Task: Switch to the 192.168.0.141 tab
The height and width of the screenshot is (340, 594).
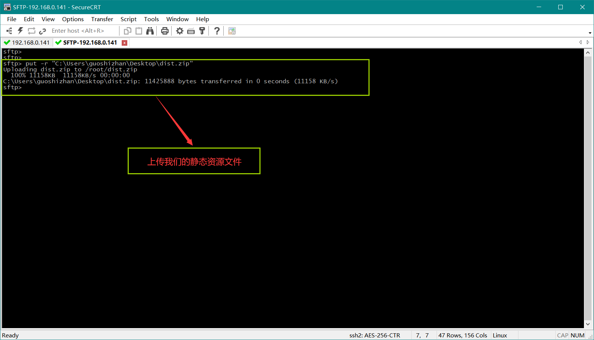Action: 27,42
